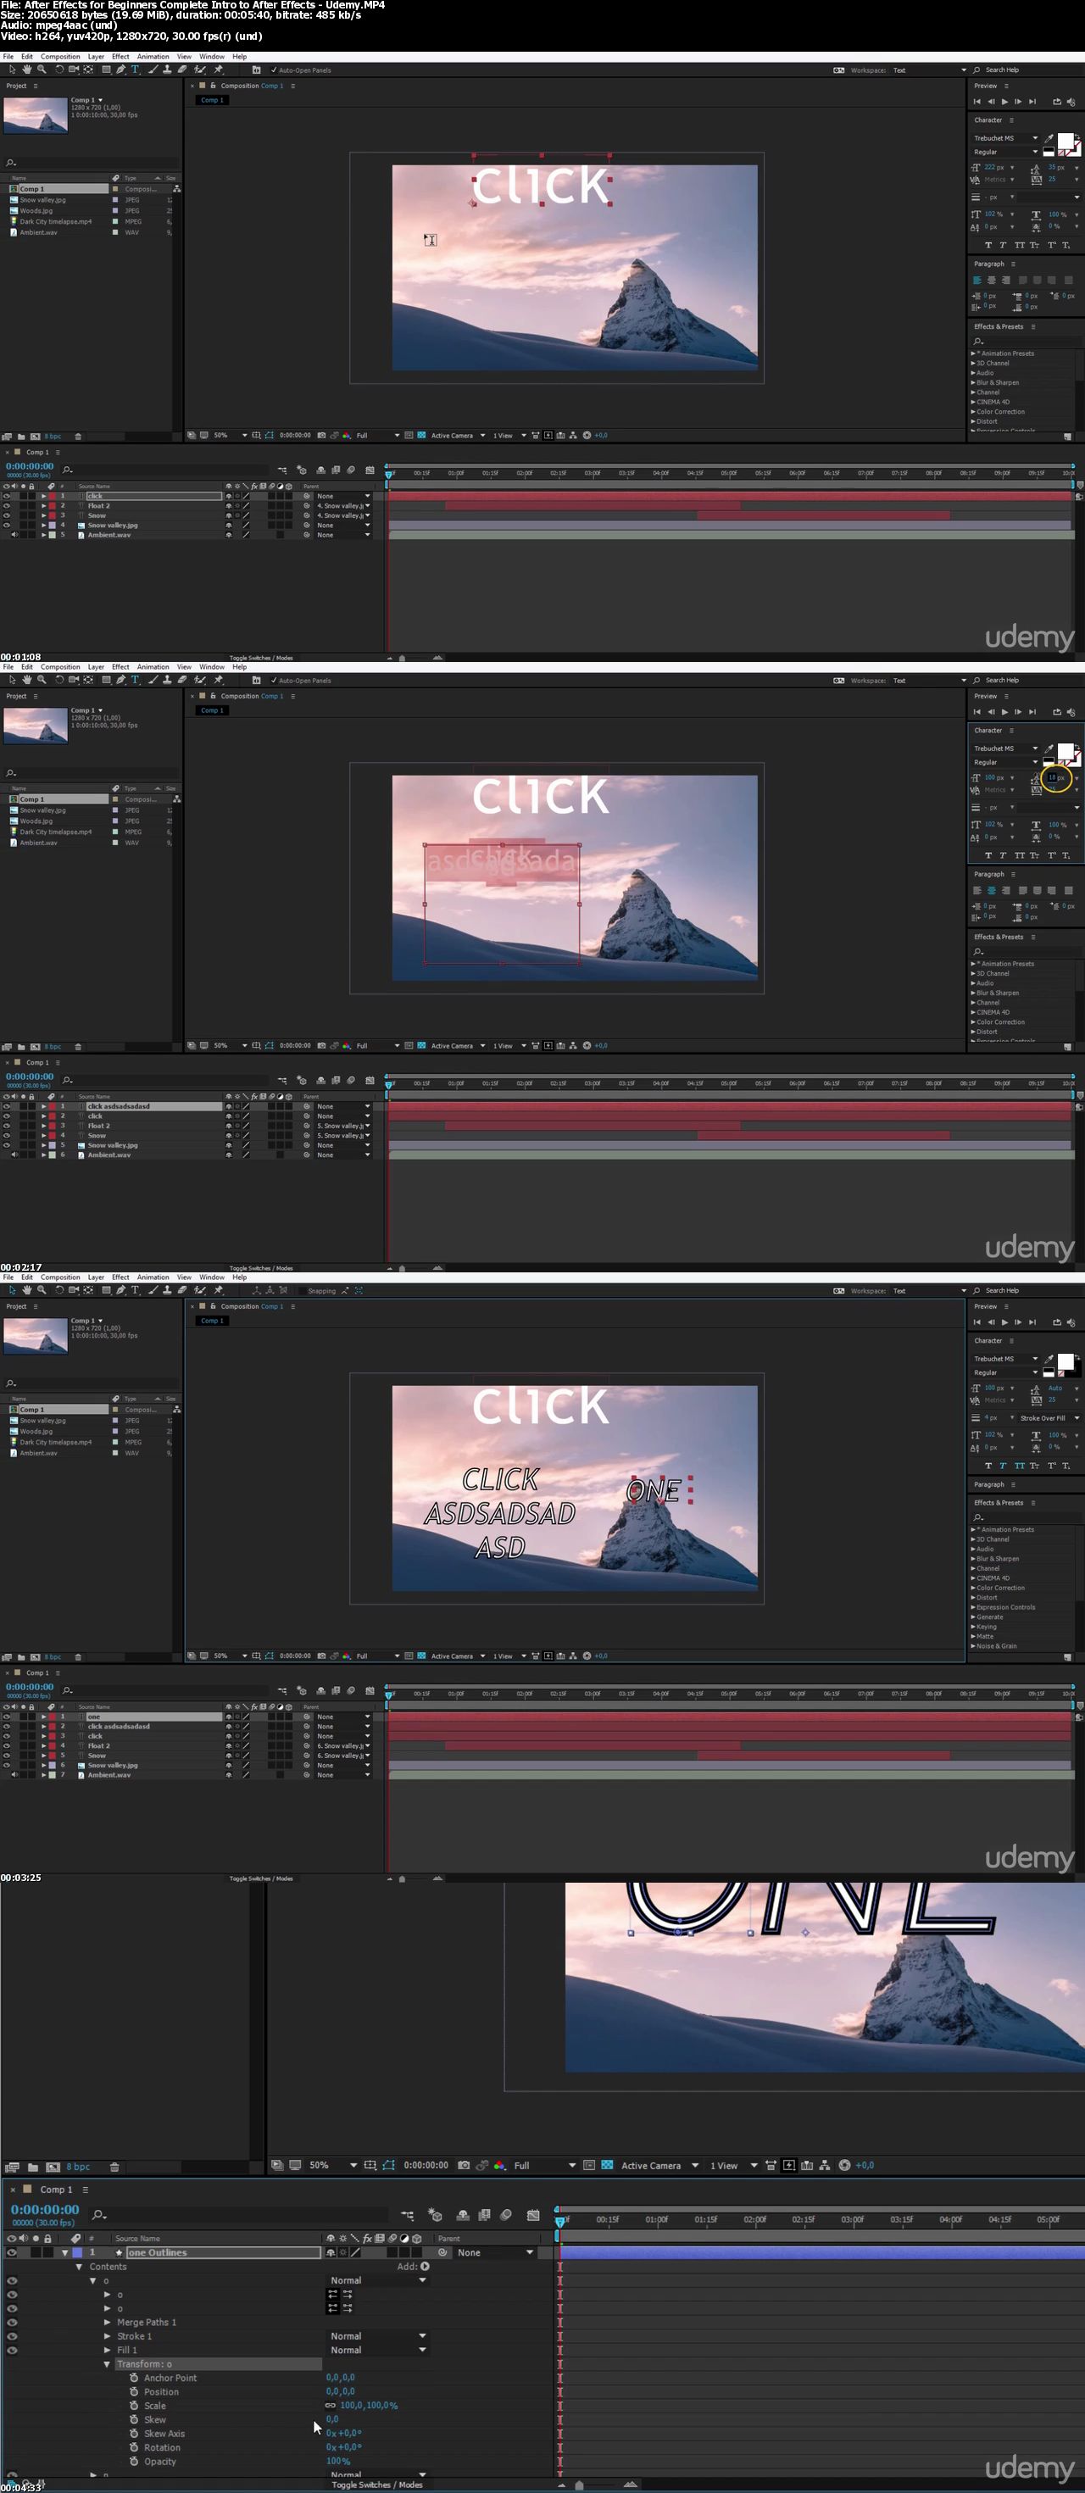The width and height of the screenshot is (1085, 2493).
Task: Select Zoom tool in 00:02:17 frame toolbar
Action: point(42,679)
